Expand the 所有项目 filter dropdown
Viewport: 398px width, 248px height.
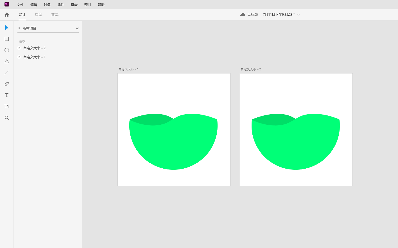click(x=77, y=28)
